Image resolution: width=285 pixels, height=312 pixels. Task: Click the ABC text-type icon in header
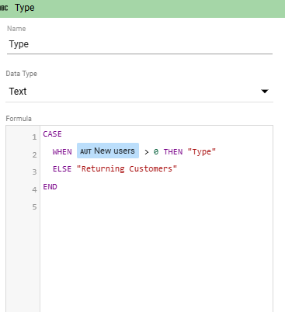4,8
